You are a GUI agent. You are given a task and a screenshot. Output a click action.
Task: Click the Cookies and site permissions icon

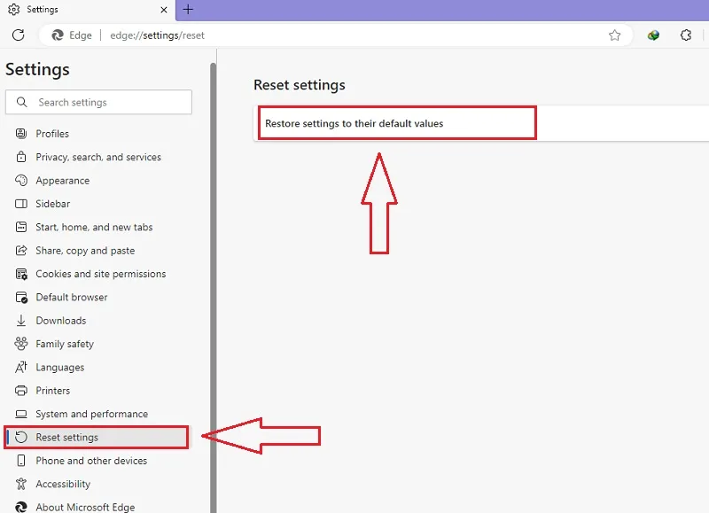(x=20, y=274)
